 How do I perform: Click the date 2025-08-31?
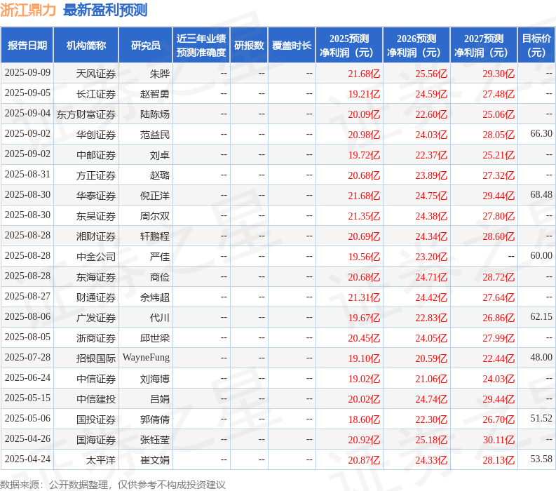27,174
